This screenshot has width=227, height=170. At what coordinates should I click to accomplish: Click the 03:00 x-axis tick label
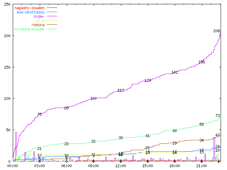[39, 165]
